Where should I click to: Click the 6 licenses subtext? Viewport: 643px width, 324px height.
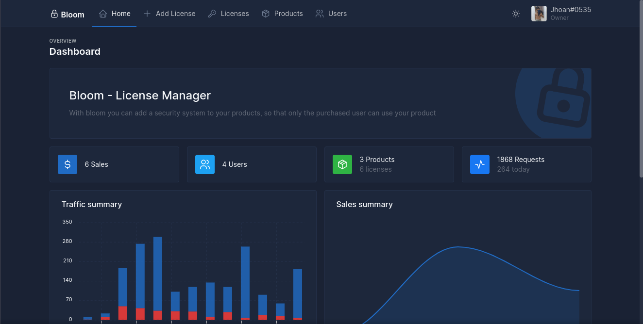(x=376, y=169)
